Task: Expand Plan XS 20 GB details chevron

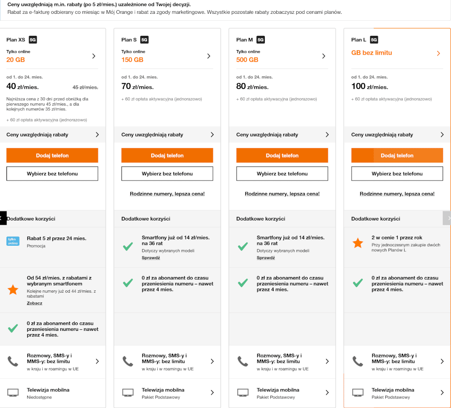Action: [x=94, y=56]
